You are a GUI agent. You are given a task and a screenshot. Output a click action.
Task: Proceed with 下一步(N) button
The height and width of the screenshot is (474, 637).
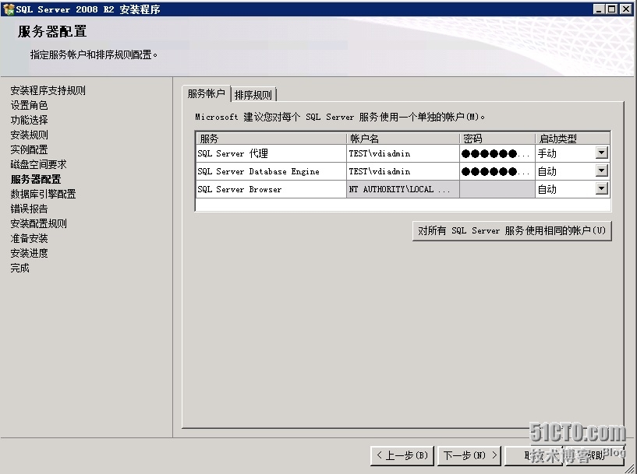469,456
